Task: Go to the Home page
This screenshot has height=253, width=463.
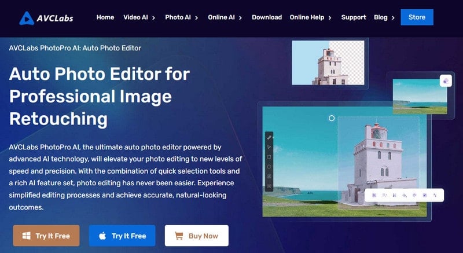Action: pyautogui.click(x=105, y=17)
